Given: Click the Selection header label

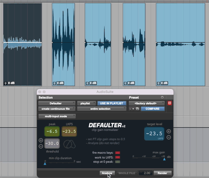Looking at the screenshot, I should [x=45, y=98].
